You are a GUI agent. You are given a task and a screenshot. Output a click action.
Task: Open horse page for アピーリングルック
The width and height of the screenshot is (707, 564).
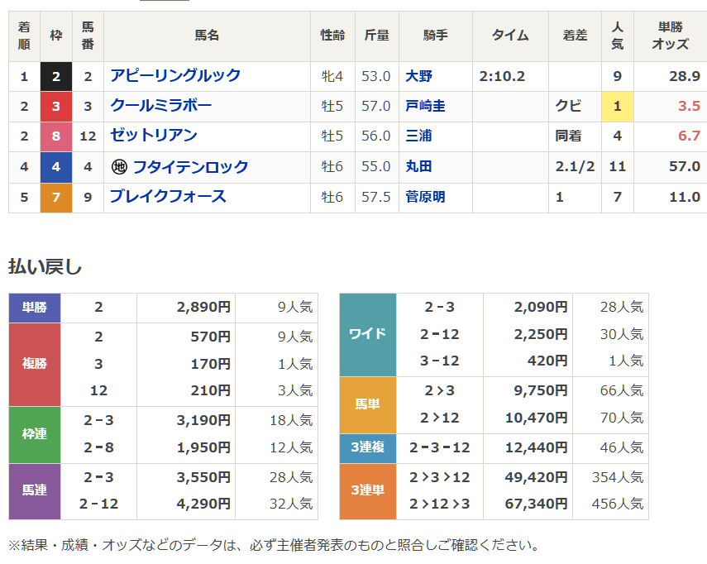point(175,76)
